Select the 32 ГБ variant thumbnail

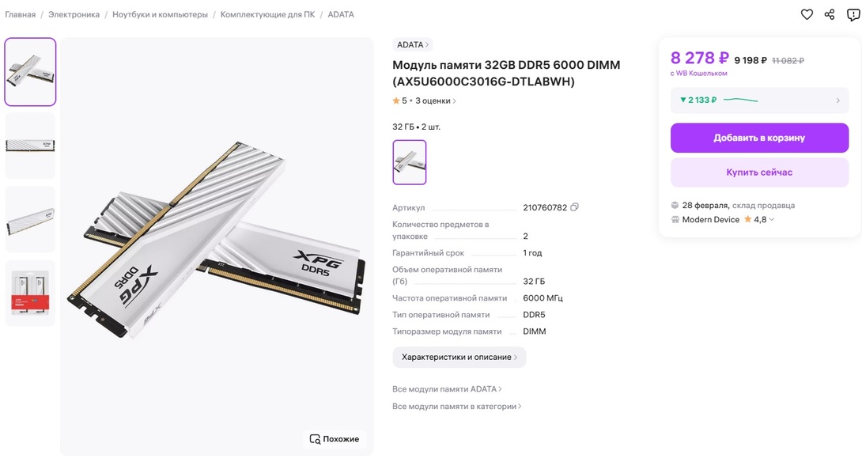coord(410,162)
